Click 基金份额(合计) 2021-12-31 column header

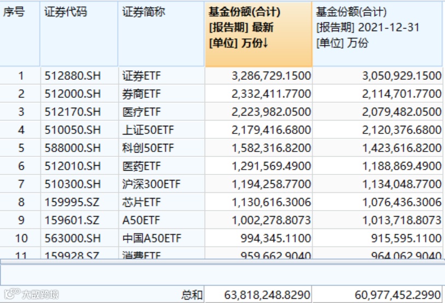point(378,34)
